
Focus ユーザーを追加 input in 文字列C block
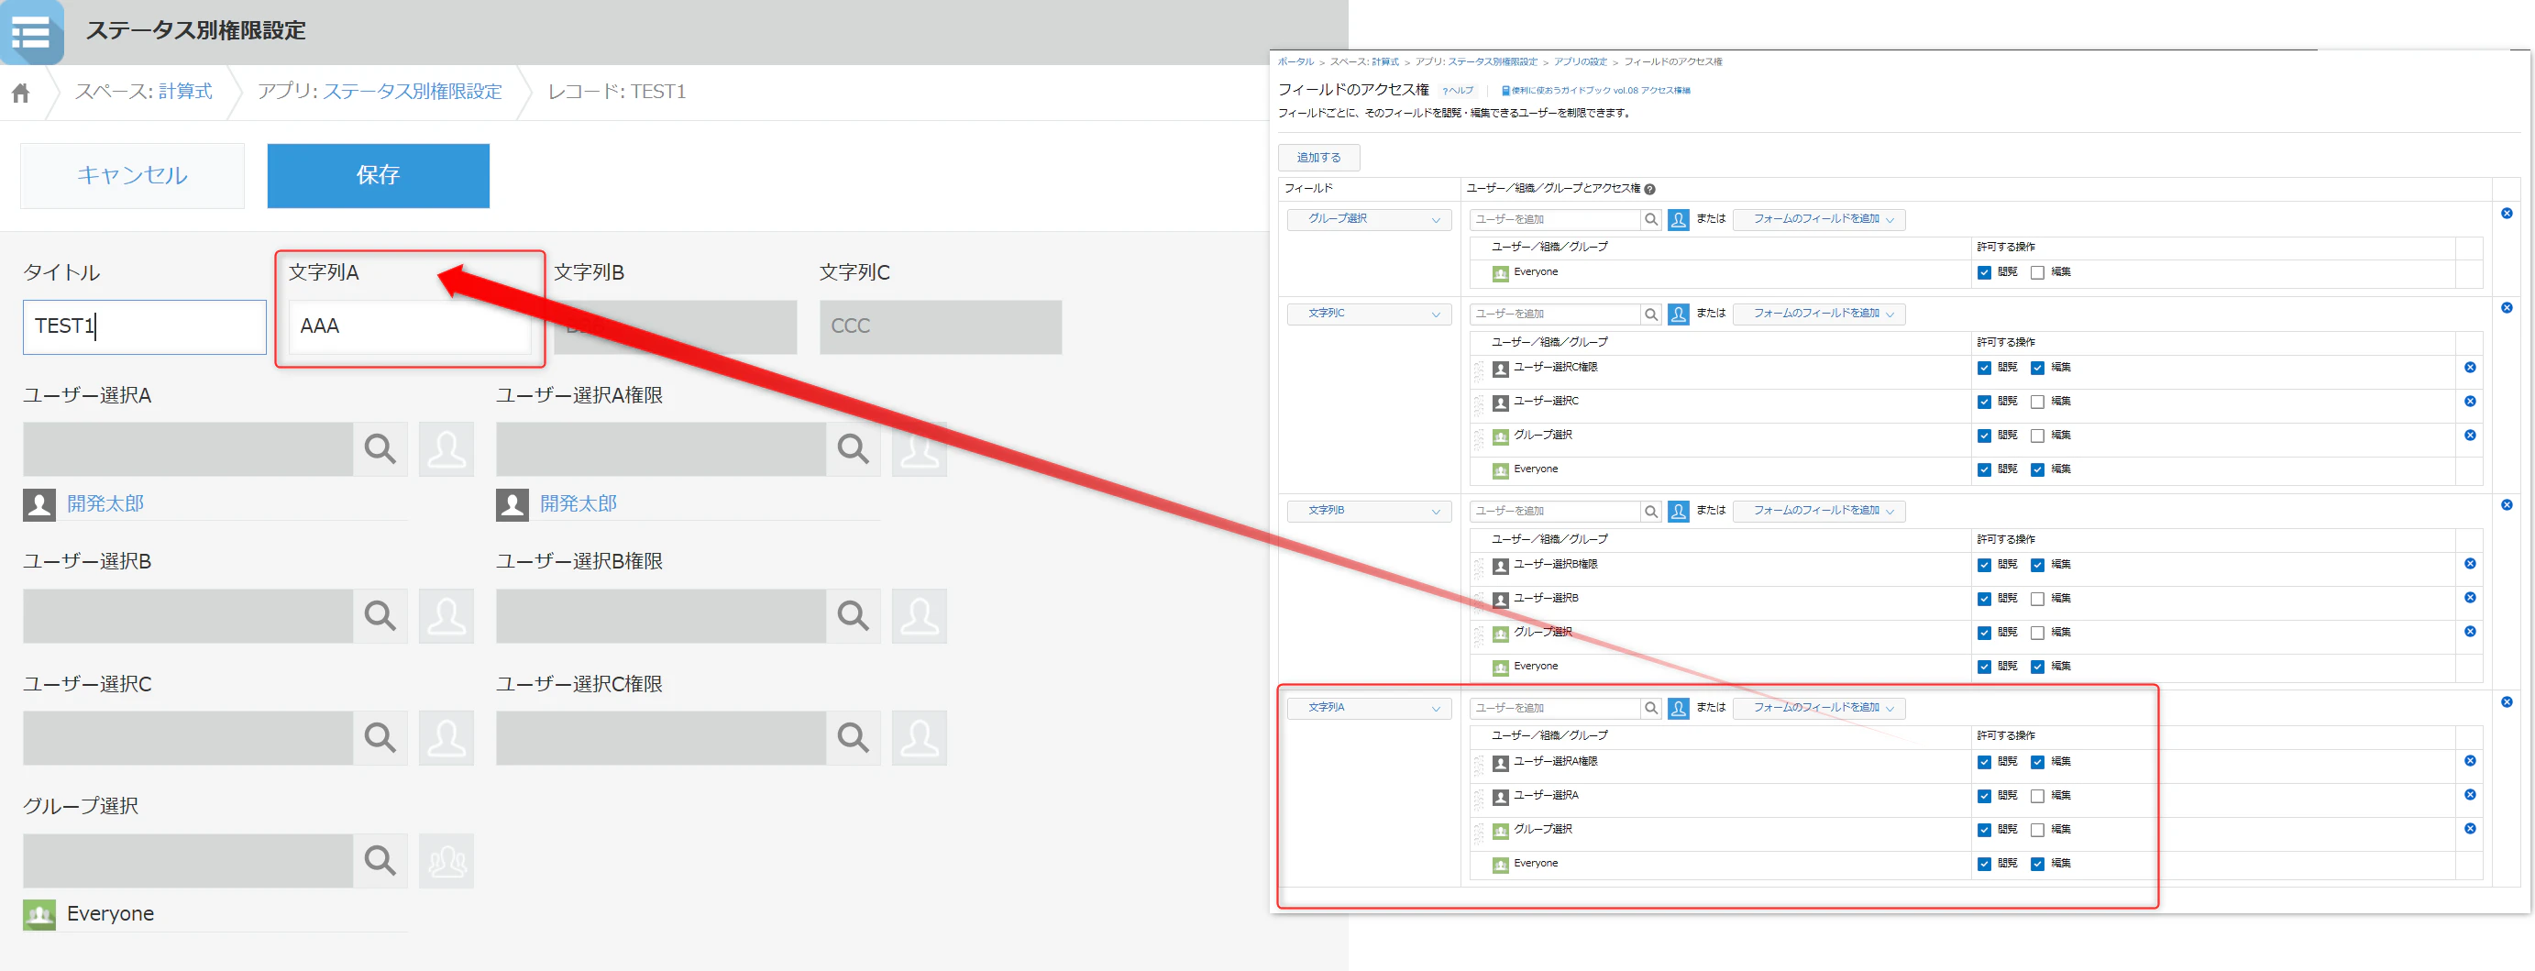[x=1555, y=314]
